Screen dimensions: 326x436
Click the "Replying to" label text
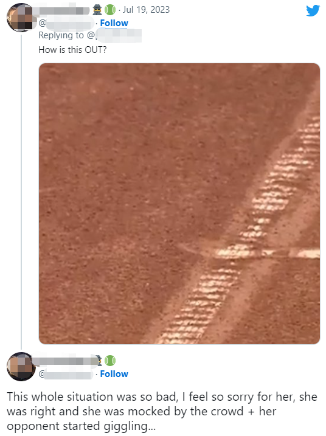(x=61, y=35)
